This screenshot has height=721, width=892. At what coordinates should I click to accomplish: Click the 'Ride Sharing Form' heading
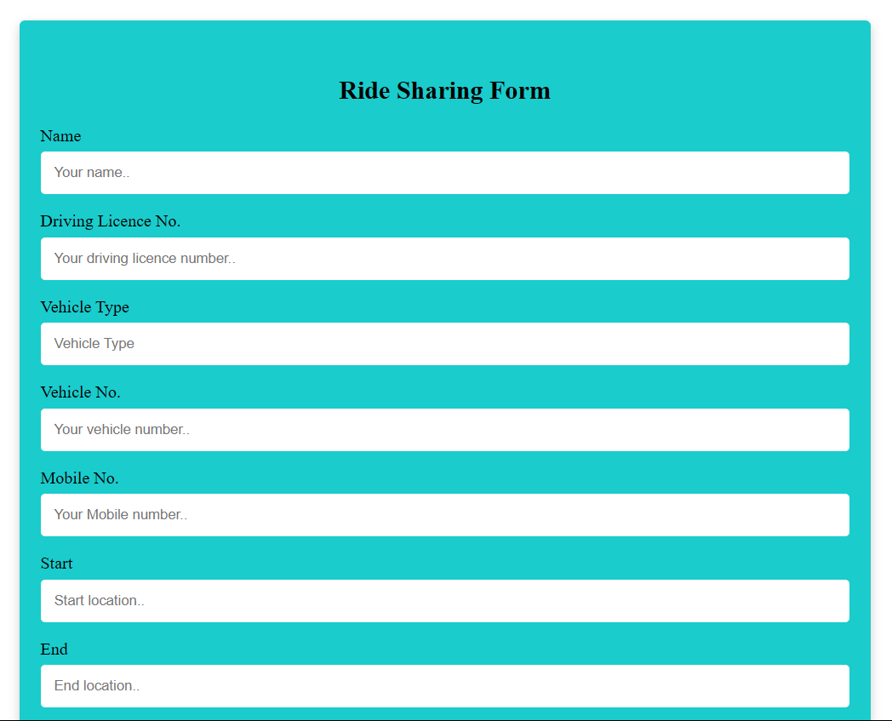click(x=445, y=90)
